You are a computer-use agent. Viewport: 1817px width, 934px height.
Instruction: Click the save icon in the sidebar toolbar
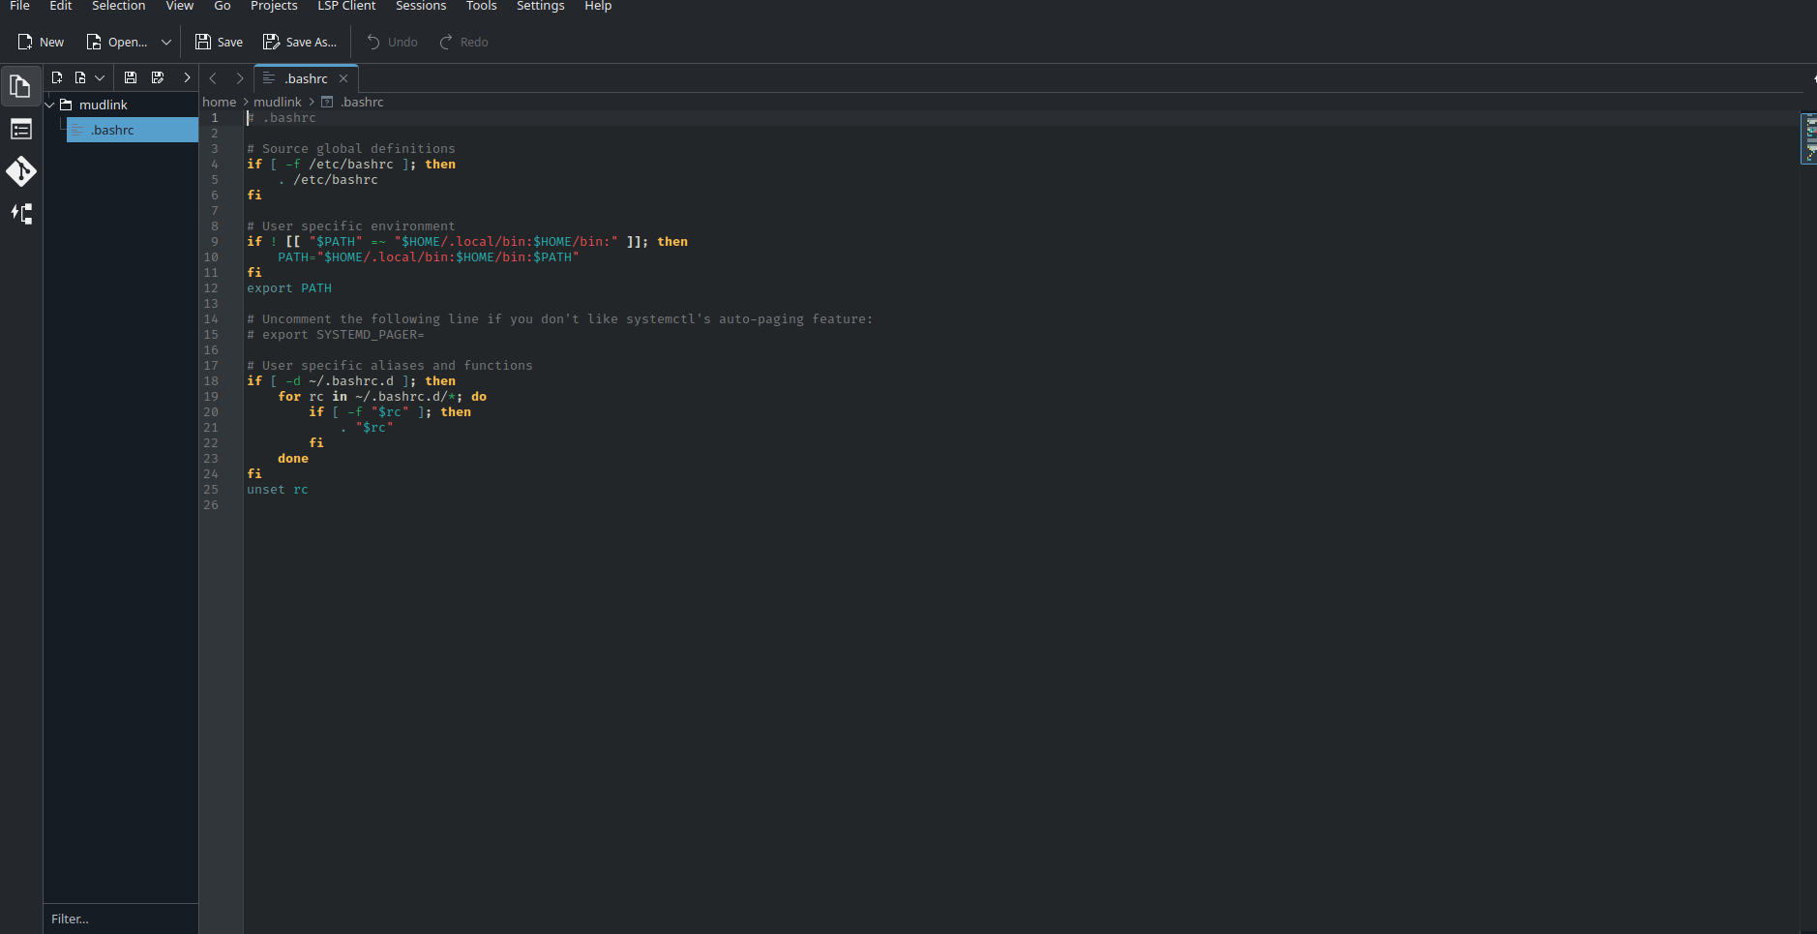point(131,77)
